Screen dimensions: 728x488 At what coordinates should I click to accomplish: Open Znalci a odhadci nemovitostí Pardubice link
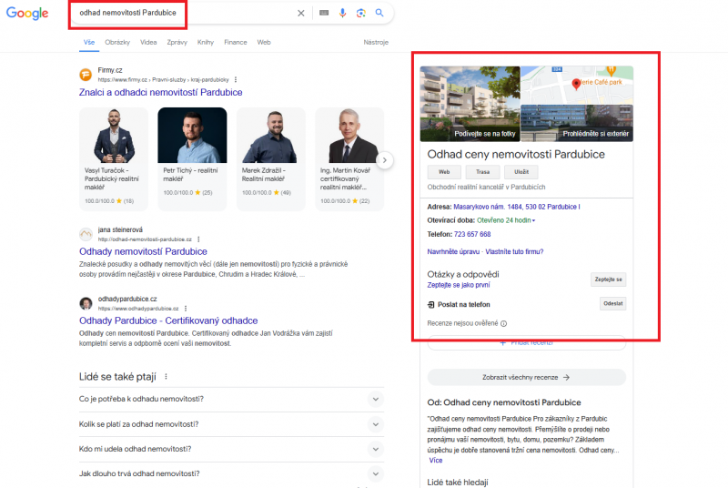coord(161,92)
